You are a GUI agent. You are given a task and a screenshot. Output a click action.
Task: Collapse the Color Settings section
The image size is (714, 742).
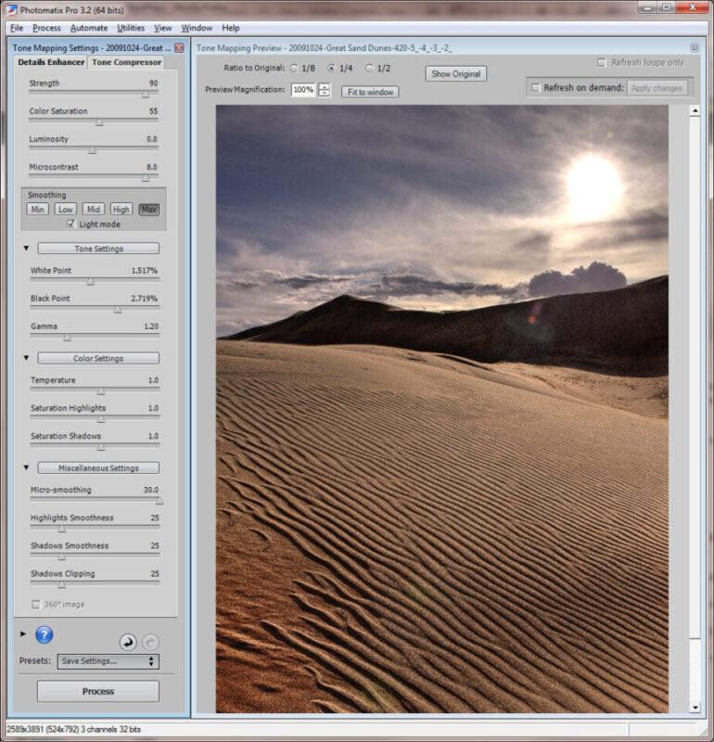click(x=26, y=358)
